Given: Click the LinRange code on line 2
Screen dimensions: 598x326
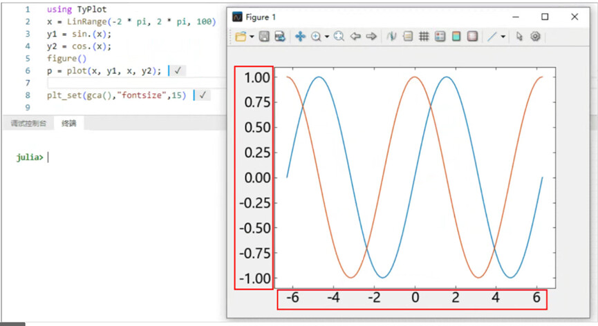Looking at the screenshot, I should tap(131, 21).
